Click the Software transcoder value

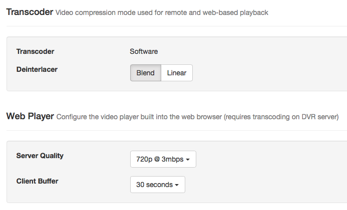(144, 51)
